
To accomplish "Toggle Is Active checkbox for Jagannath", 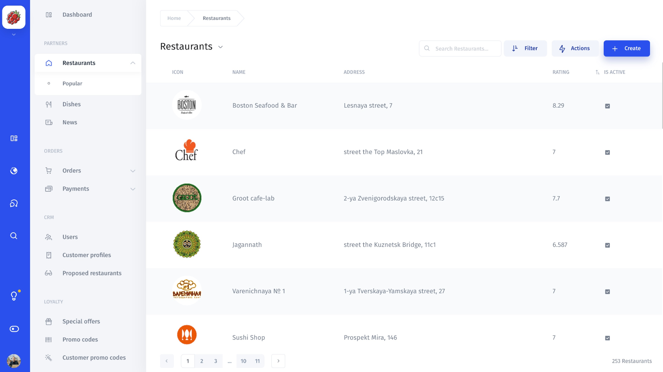I will [x=607, y=245].
